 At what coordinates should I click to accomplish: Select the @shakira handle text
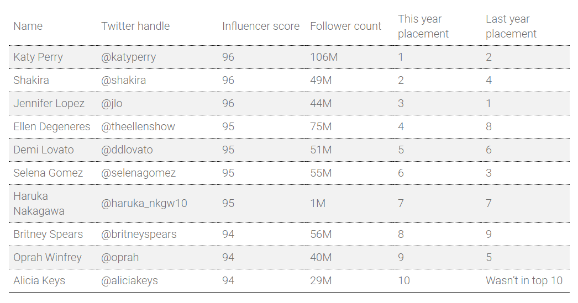123,80
